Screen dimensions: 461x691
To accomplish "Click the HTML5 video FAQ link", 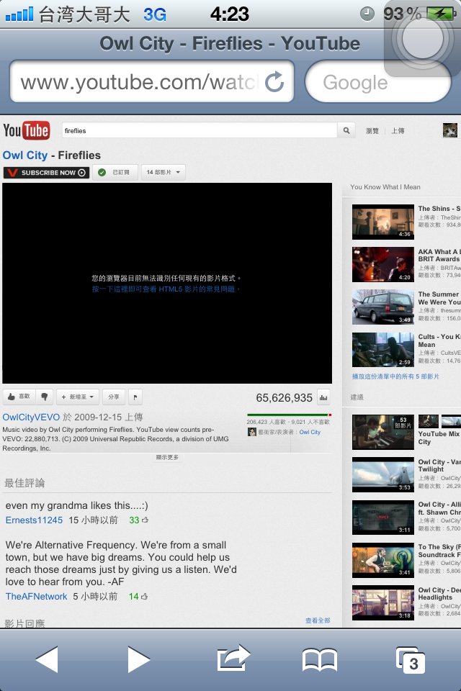I will click(166, 289).
